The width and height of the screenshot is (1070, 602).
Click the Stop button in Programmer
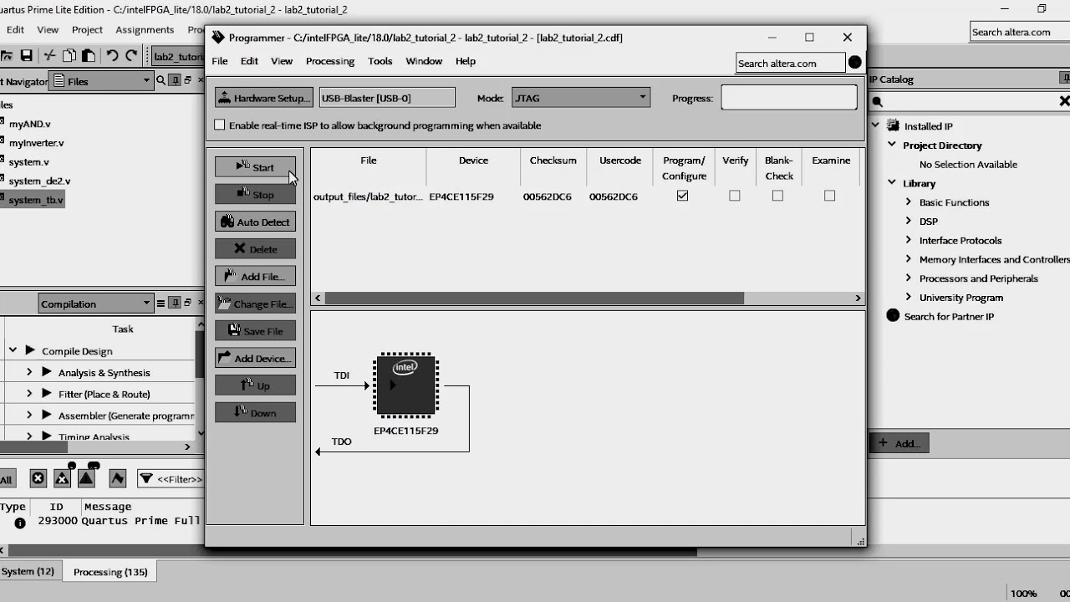click(255, 194)
